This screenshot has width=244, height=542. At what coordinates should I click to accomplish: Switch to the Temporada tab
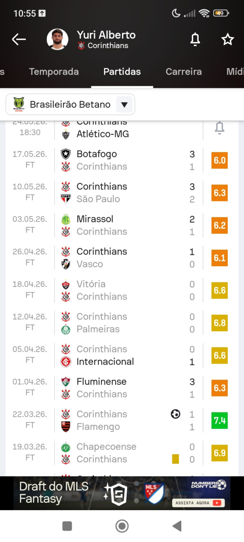(54, 72)
